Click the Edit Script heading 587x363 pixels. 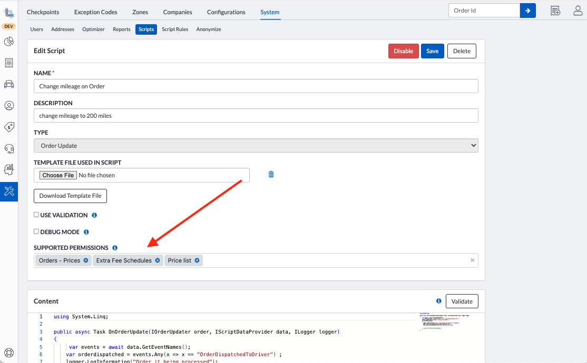click(49, 51)
